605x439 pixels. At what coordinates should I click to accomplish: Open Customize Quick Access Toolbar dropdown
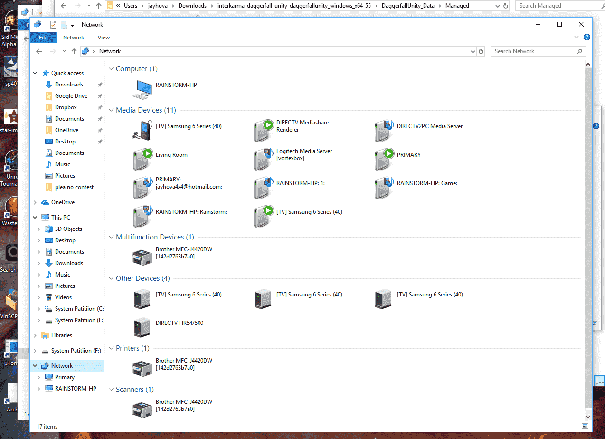pyautogui.click(x=72, y=25)
